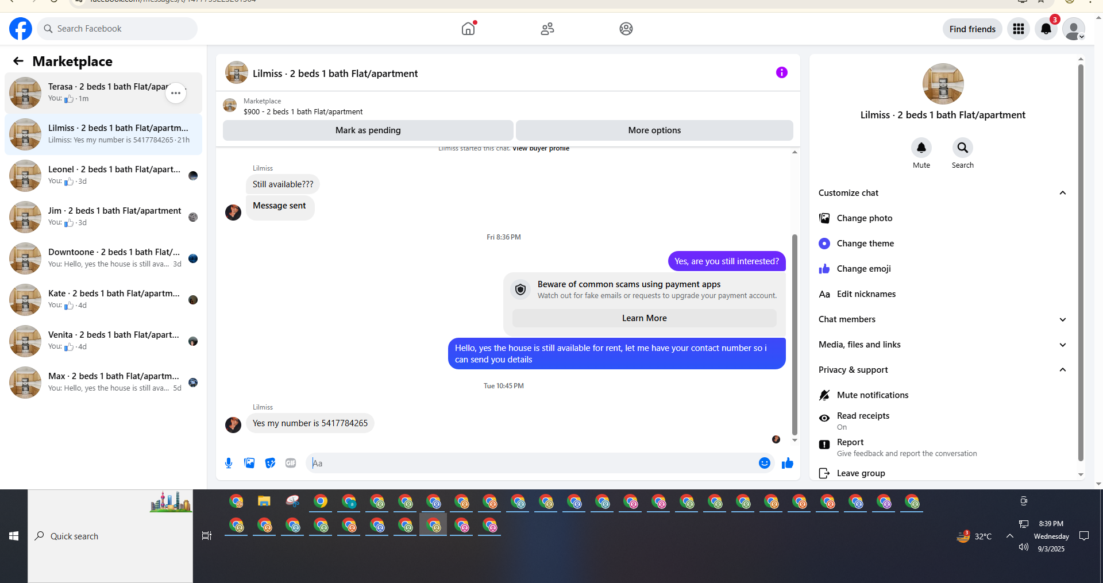Expand the Chat members section

(942, 319)
